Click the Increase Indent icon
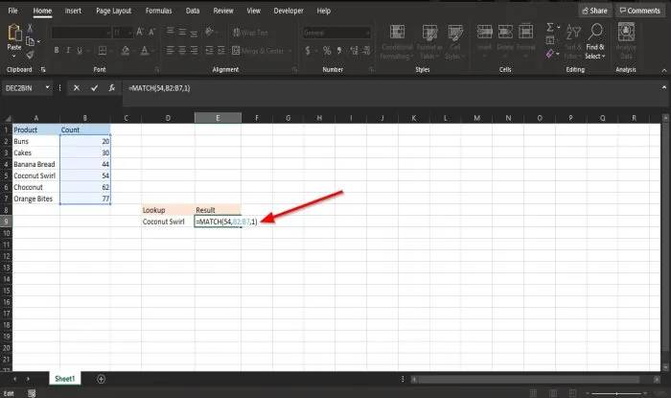The width and height of the screenshot is (671, 398). click(x=220, y=51)
